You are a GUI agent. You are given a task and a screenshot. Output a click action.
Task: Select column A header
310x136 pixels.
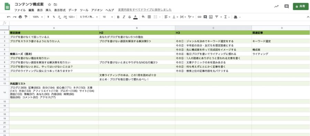click(x=54, y=28)
